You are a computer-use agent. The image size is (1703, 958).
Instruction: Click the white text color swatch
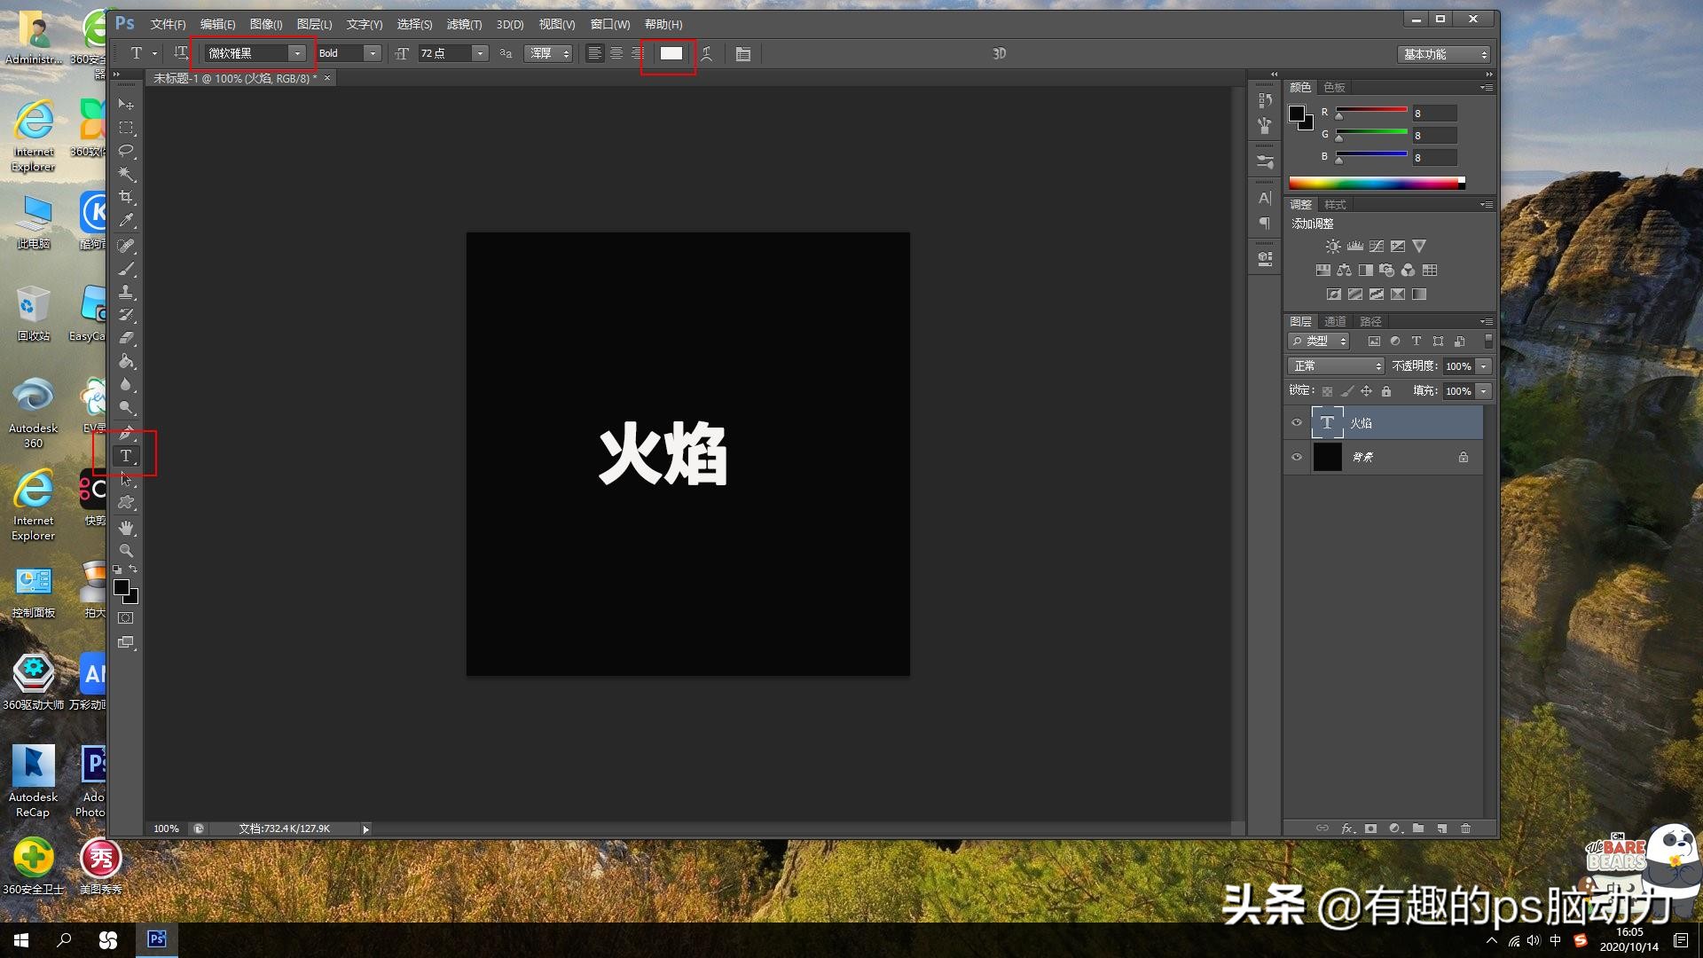(x=671, y=54)
